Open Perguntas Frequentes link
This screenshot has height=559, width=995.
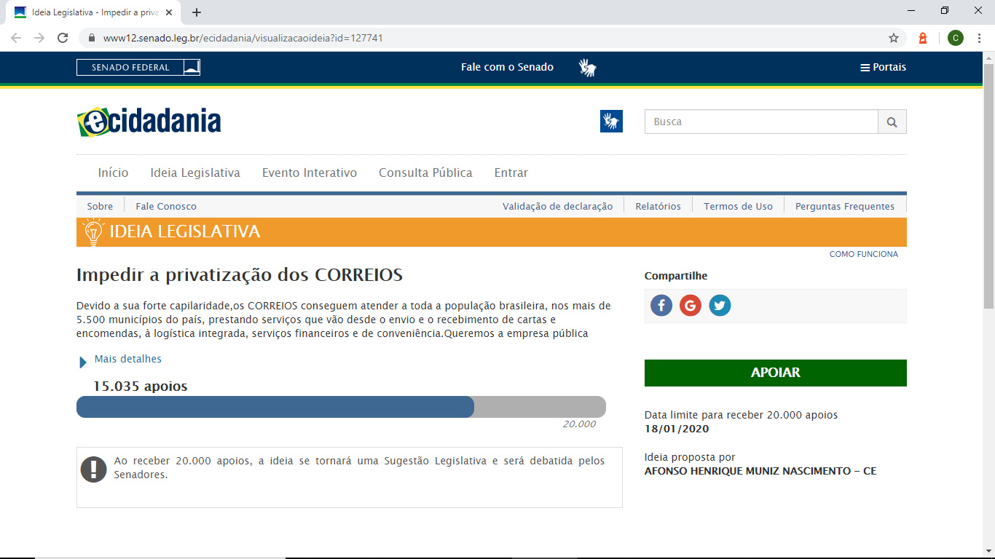click(845, 206)
